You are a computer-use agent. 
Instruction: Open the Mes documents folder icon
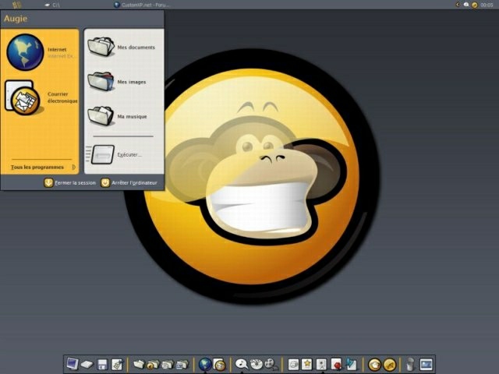[101, 47]
